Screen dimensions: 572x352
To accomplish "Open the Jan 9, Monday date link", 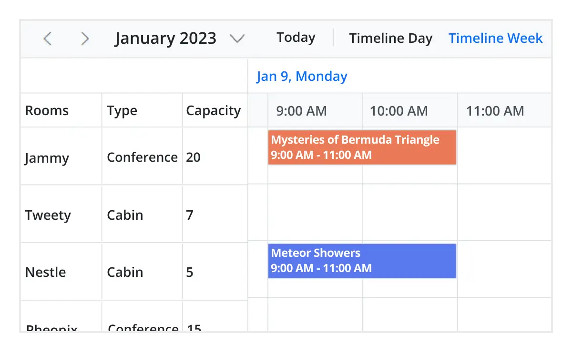I will [x=301, y=76].
